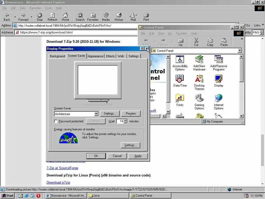Viewport: 265px width, 199px height.
Task: Expand the Control Panel toolbar overflow chevron
Action: pyautogui.click(x=242, y=39)
